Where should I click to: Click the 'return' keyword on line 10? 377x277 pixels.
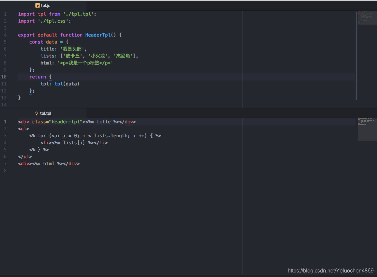coord(38,77)
